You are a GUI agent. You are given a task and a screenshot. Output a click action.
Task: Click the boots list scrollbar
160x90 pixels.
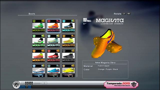pos(77,48)
